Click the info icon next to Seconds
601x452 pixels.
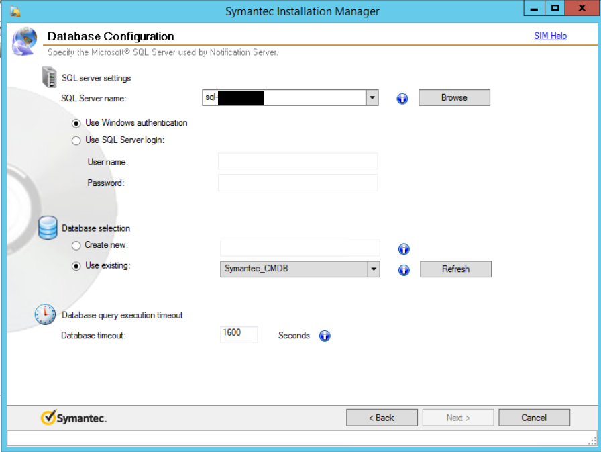[325, 336]
